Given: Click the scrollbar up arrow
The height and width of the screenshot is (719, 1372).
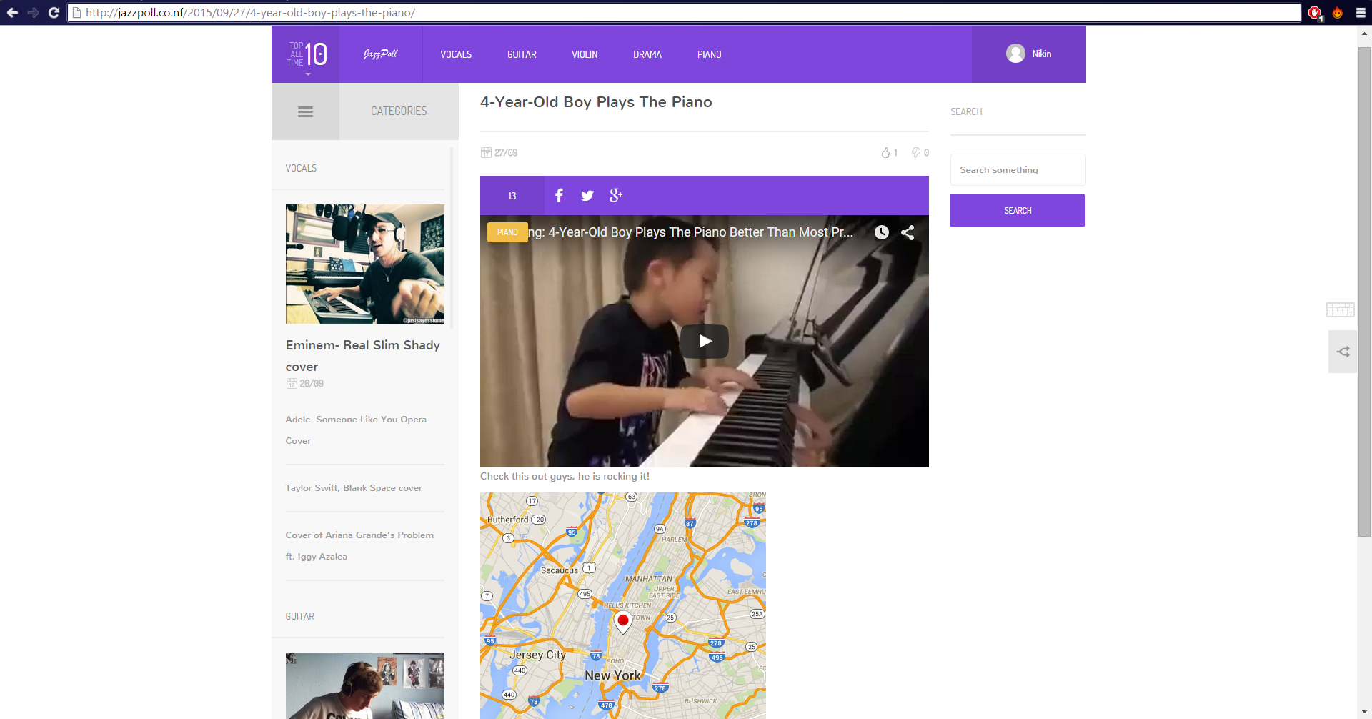Looking at the screenshot, I should [1364, 33].
